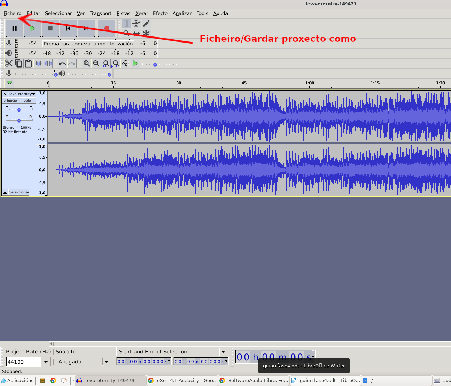This screenshot has width=451, height=386.
Task: Mute the leva-eternity track with Silencio
Action: [10, 100]
